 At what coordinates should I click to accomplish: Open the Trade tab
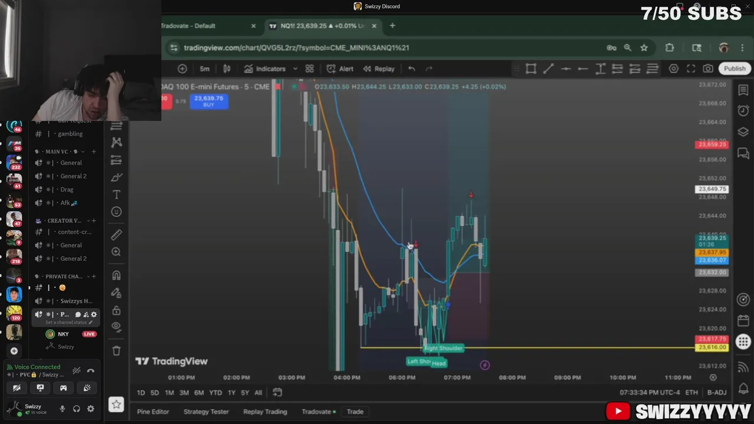(x=355, y=412)
